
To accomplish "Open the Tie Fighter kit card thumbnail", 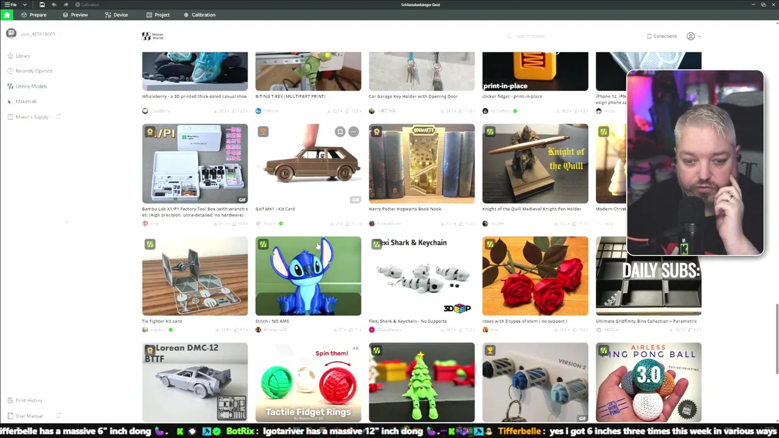I will (x=195, y=276).
